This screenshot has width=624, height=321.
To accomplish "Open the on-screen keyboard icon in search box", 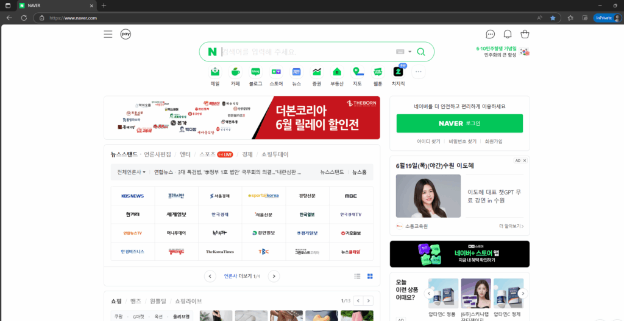I will click(x=400, y=52).
